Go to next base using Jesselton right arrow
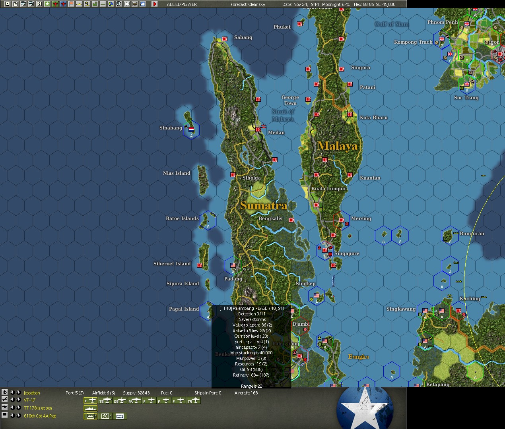 click(18, 392)
